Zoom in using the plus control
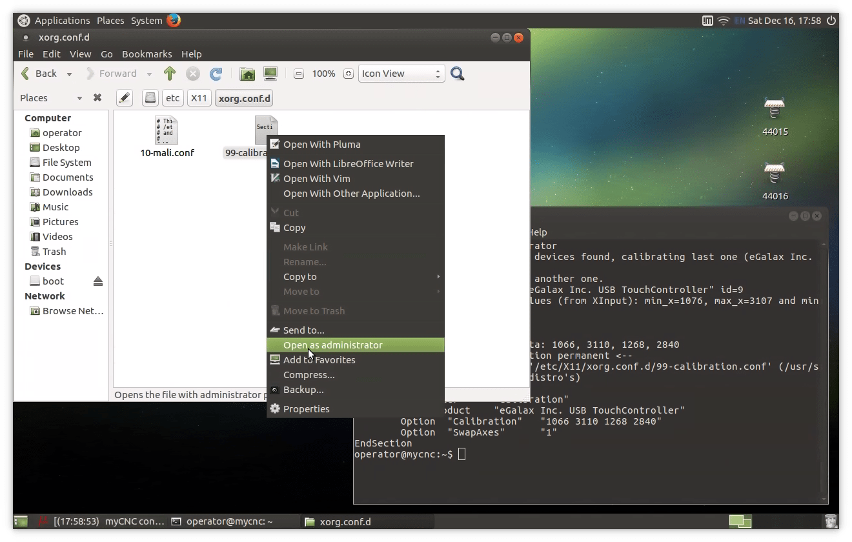852x542 pixels. pyautogui.click(x=349, y=74)
